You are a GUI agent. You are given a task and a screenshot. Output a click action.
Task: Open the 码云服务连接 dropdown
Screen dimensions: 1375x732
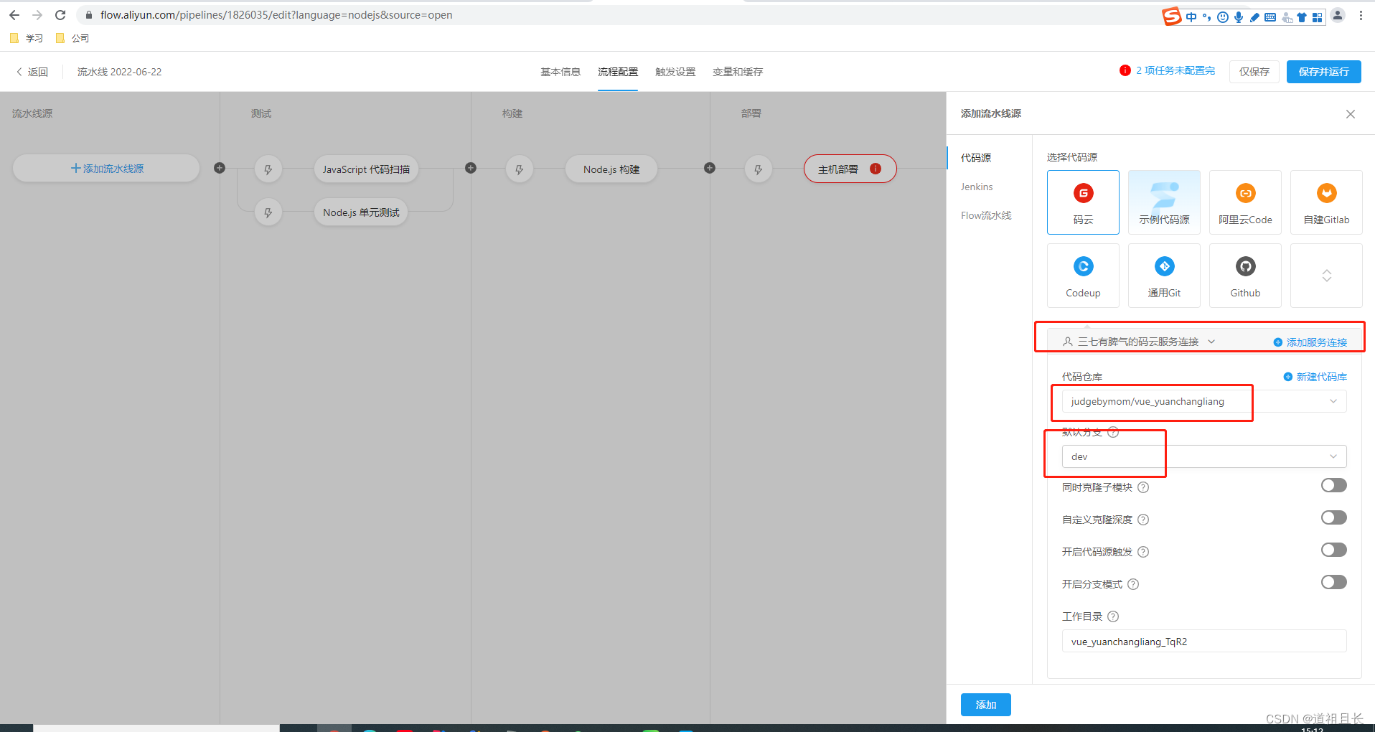pyautogui.click(x=1139, y=342)
